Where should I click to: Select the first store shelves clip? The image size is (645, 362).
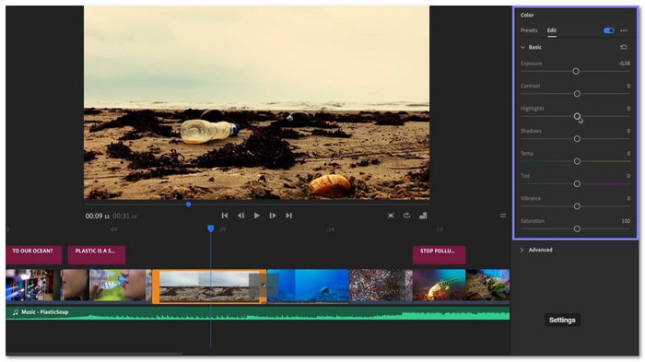click(33, 286)
